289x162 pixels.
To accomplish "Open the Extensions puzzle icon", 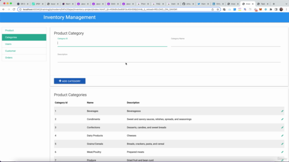I will point(271,9).
